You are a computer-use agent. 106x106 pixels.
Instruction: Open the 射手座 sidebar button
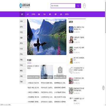[23, 65]
